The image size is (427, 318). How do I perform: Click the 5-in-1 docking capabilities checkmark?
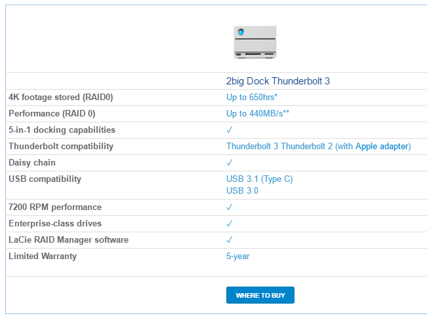coord(230,130)
